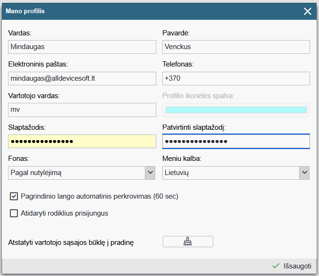Image resolution: width=319 pixels, height=276 pixels.
Task: Expand the Meniu kalba dropdown arrow
Action: tap(304, 173)
